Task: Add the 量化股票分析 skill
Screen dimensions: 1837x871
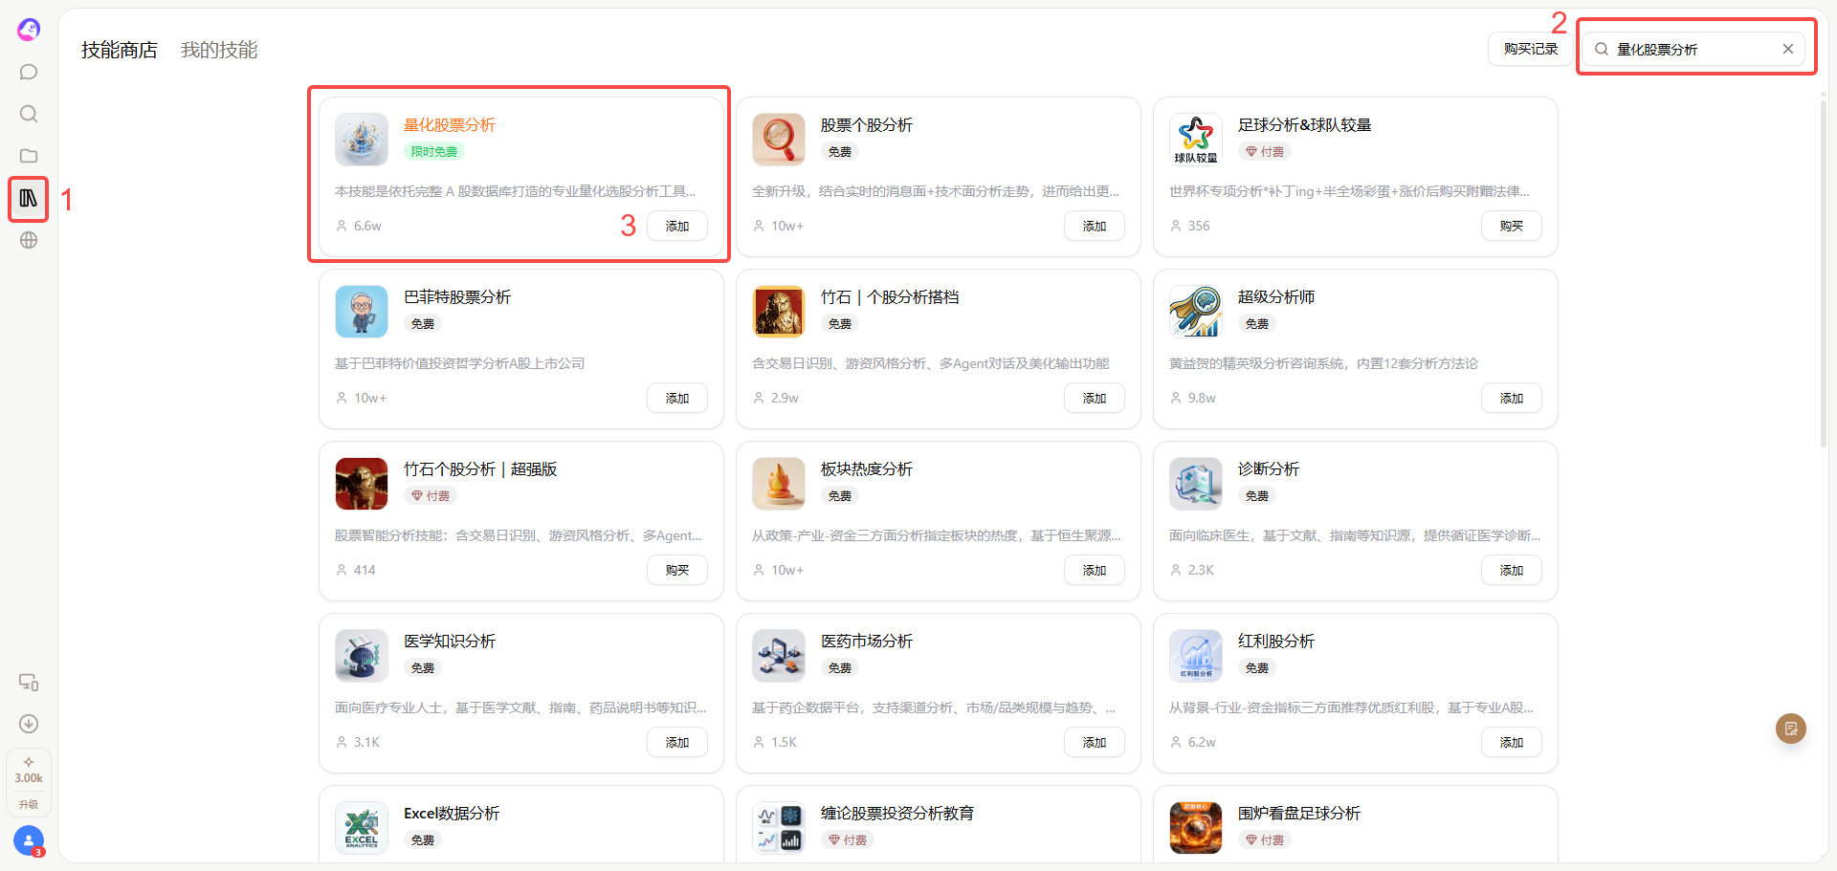Action: tap(677, 226)
